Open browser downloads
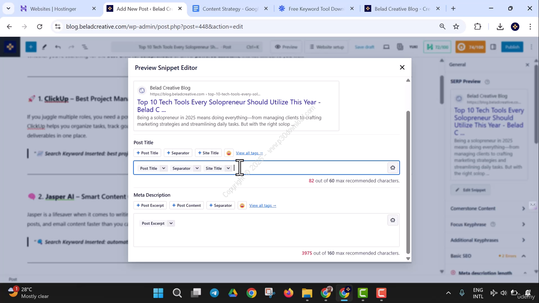Image resolution: width=539 pixels, height=303 pixels. coord(500,27)
